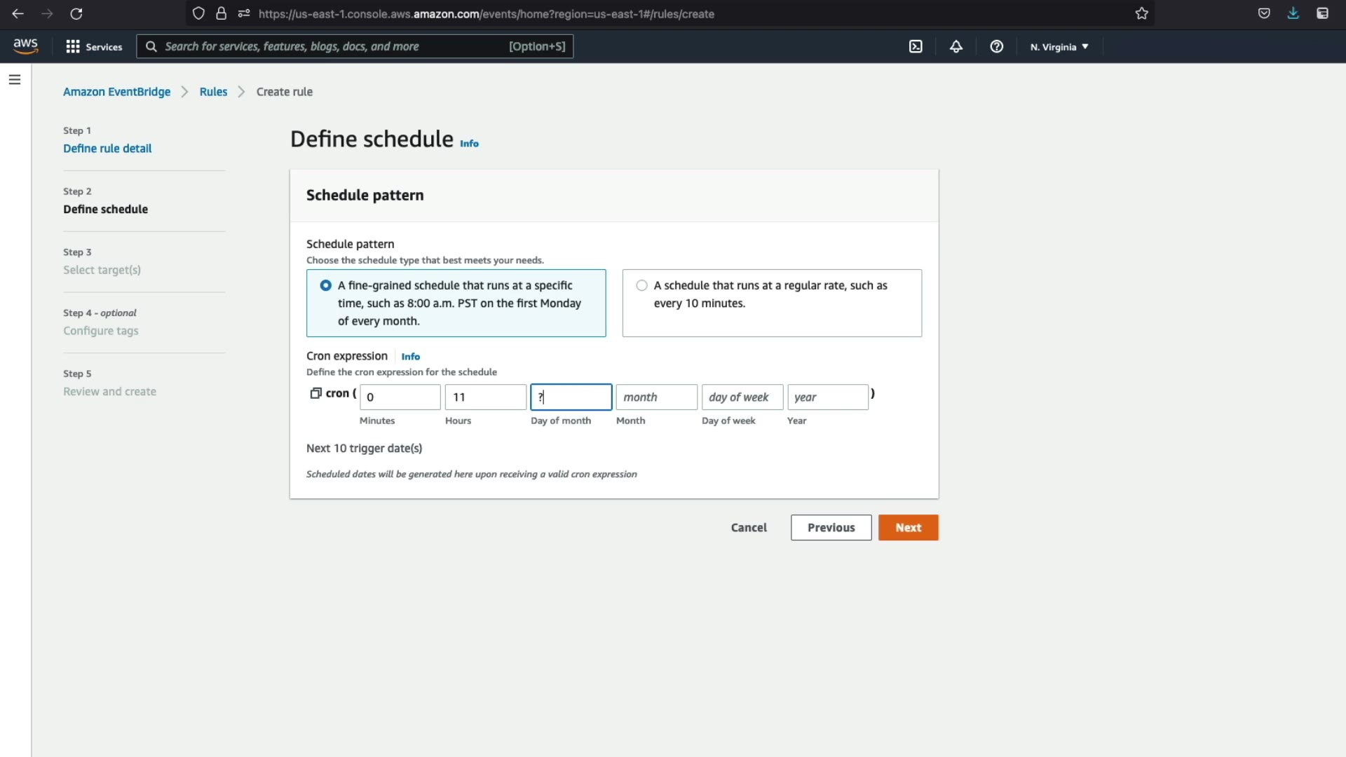Copy the cron expression with copy icon
Screen dimensions: 1346x757
click(315, 393)
